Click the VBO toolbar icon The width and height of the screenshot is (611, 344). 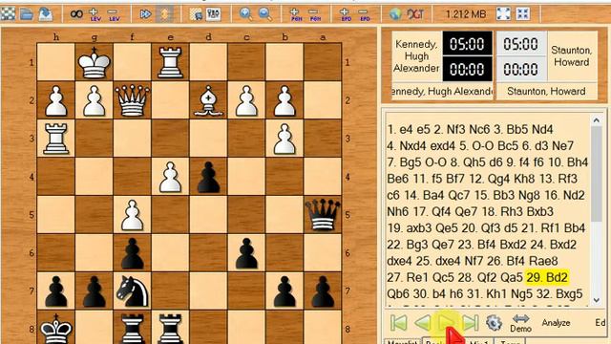coord(214,14)
